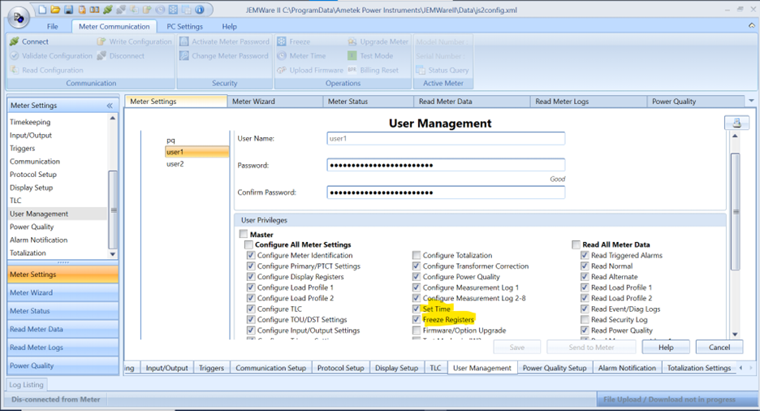Image resolution: width=760 pixels, height=411 pixels.
Task: Click snowflake Freeze icon in quick access toolbar
Action: pyautogui.click(x=173, y=10)
